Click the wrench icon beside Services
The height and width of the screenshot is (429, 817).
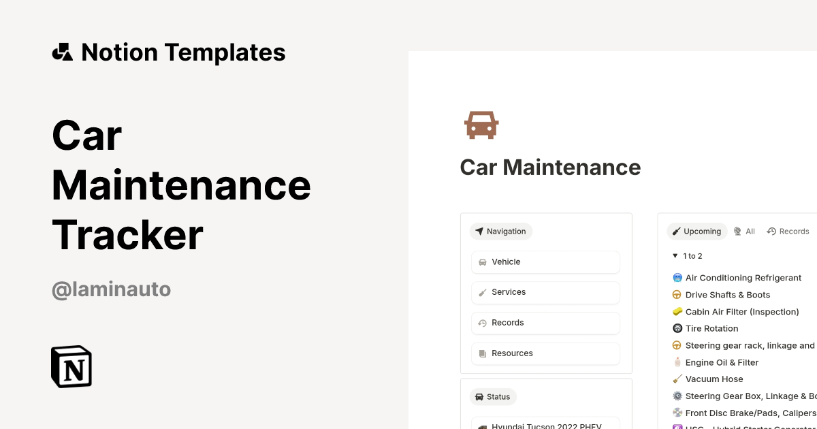pyautogui.click(x=483, y=293)
